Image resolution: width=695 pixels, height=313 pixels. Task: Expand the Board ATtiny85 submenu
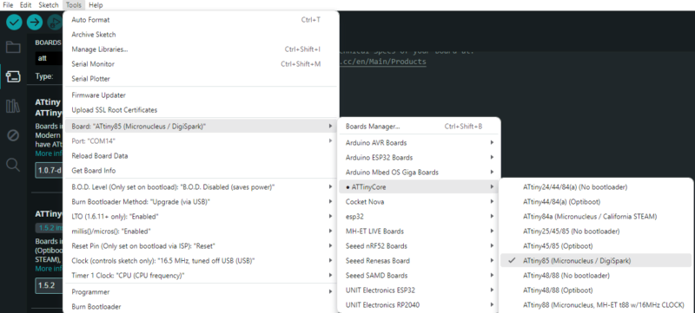pos(202,127)
